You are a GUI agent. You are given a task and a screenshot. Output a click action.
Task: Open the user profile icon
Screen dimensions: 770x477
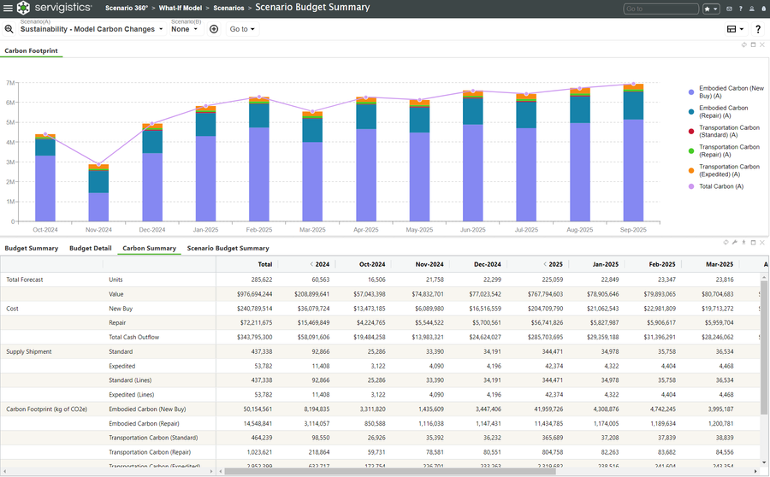pos(752,9)
